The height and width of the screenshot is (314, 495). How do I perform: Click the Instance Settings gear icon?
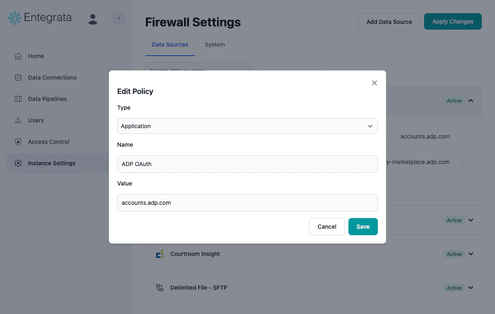click(18, 163)
